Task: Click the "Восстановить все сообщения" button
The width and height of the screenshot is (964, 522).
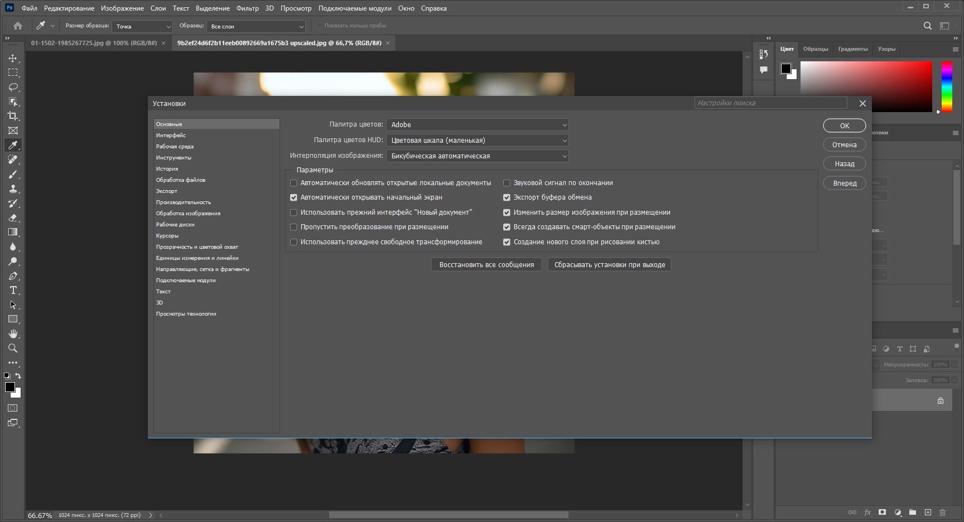Action: (x=486, y=265)
